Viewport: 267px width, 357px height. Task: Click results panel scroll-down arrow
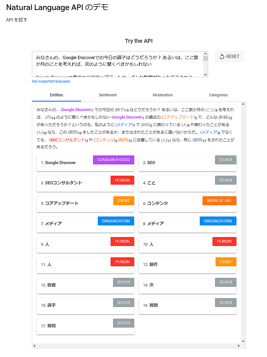point(243,341)
